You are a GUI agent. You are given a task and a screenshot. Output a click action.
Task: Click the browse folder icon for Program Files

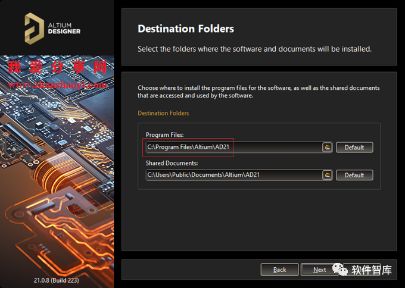tap(327, 148)
